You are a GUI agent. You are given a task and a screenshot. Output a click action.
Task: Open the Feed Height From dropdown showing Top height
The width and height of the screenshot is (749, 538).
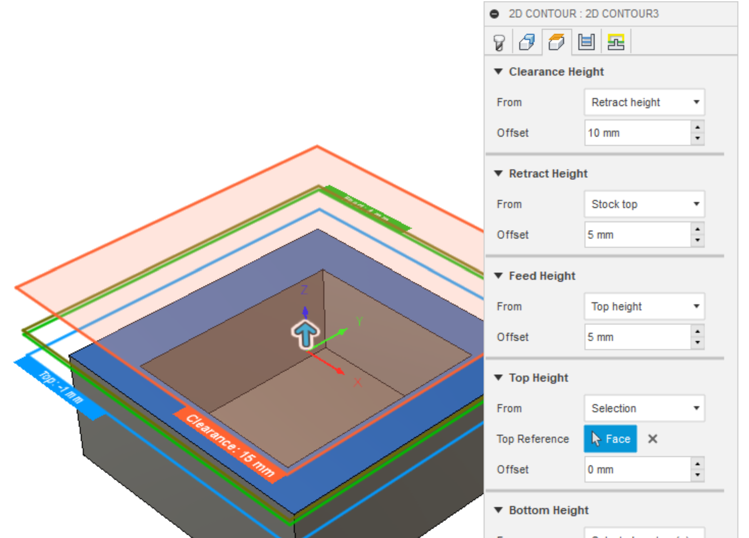[644, 306]
